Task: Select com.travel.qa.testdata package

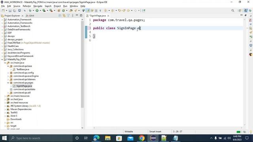Action: click(x=25, y=90)
